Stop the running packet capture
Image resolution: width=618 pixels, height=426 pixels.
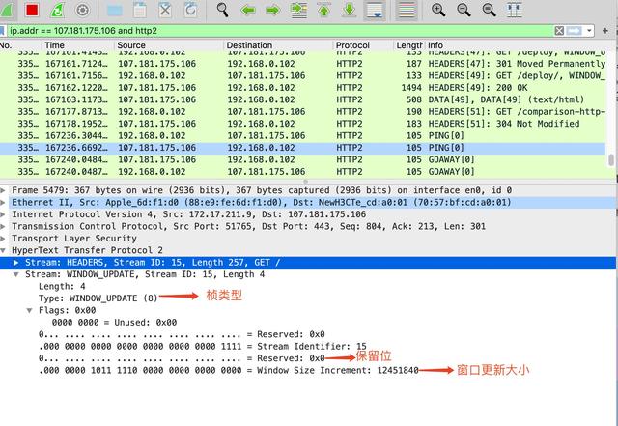(32, 10)
